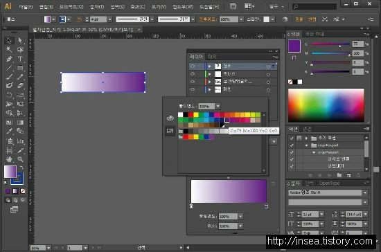The height and width of the screenshot is (252, 381).
Task: Switch to the Artboards tab beside Layers
Action: pos(212,57)
